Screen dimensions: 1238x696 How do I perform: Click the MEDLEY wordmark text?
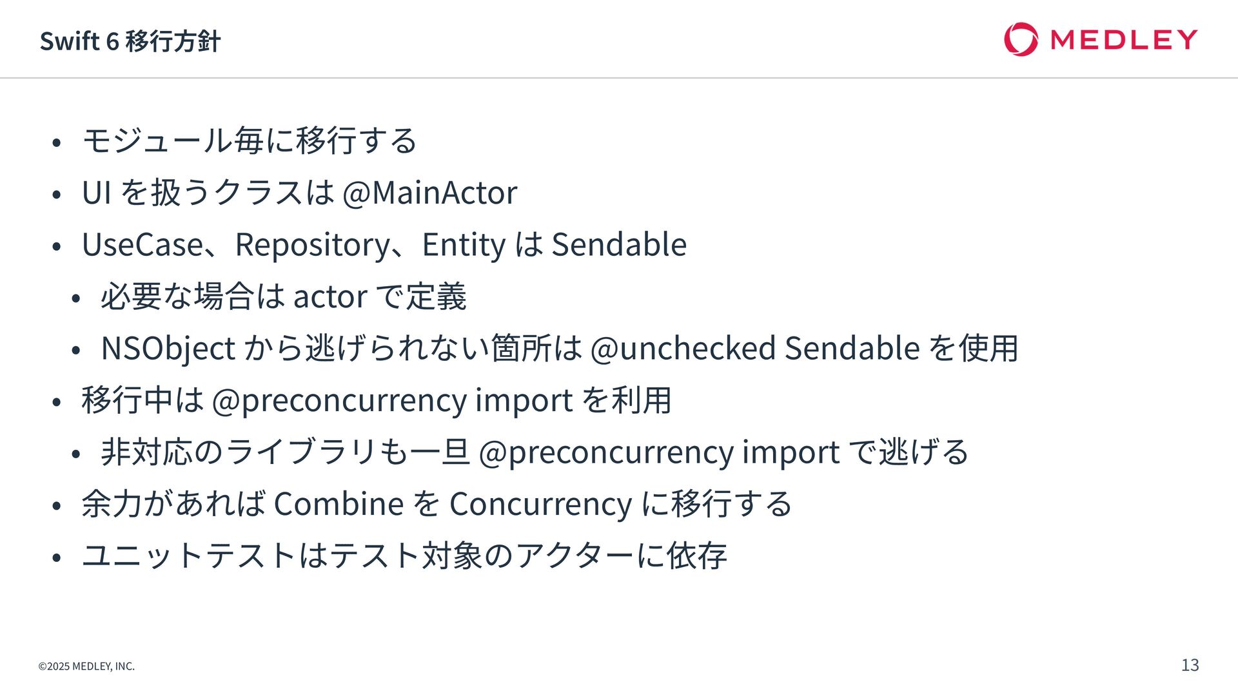[x=1124, y=40]
